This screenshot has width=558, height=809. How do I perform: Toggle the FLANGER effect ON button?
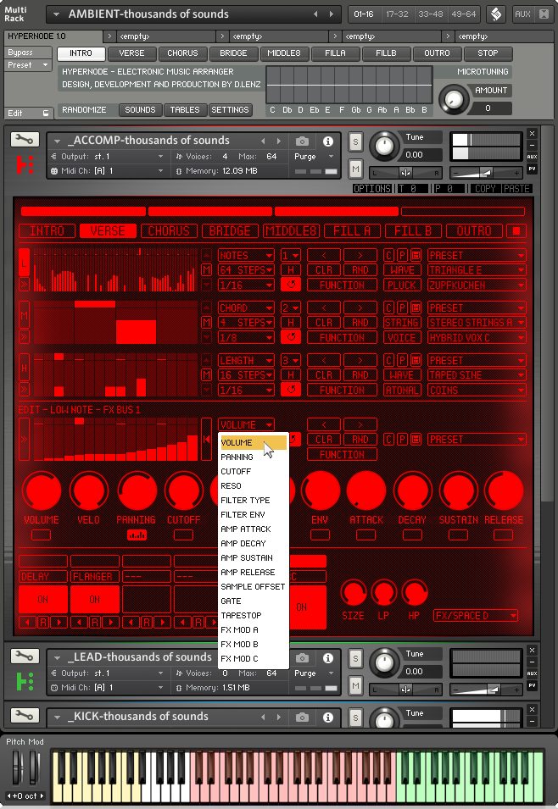[x=94, y=600]
